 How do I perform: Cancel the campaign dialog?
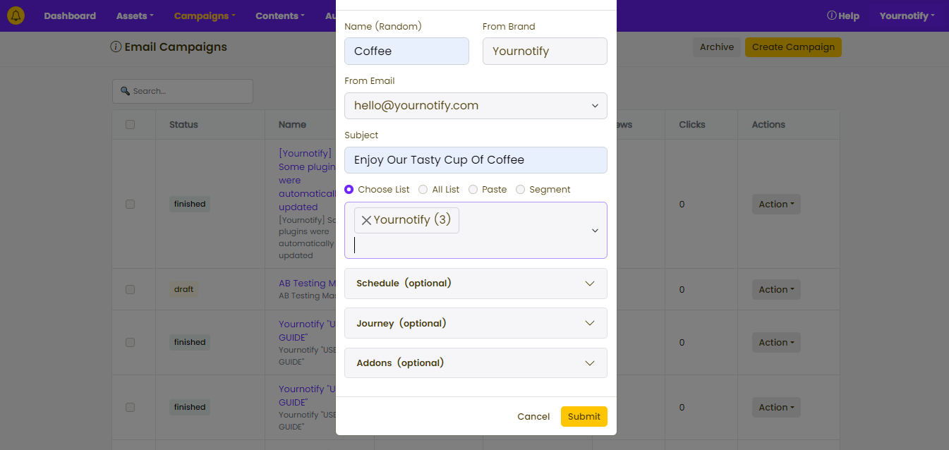[533, 417]
